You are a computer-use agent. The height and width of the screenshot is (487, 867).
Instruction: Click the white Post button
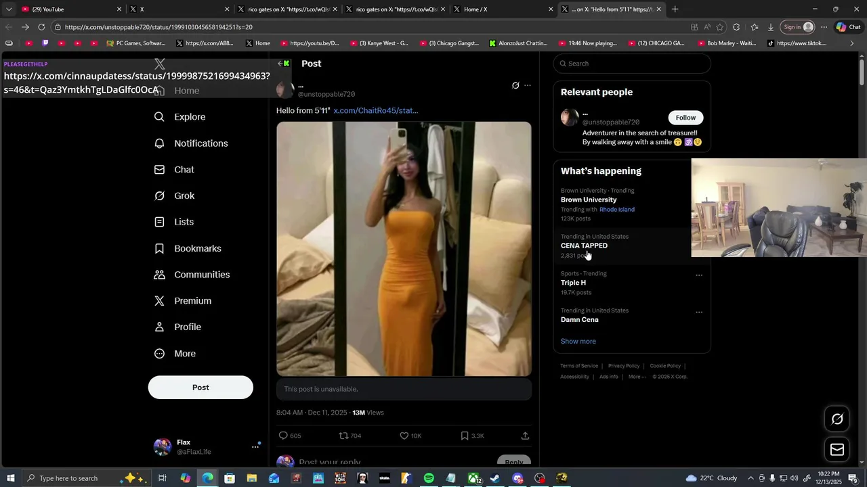pos(200,388)
